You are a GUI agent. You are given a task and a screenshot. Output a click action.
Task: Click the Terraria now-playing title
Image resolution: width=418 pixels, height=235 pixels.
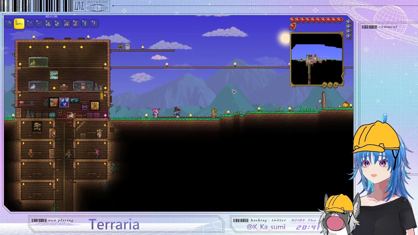pyautogui.click(x=114, y=225)
